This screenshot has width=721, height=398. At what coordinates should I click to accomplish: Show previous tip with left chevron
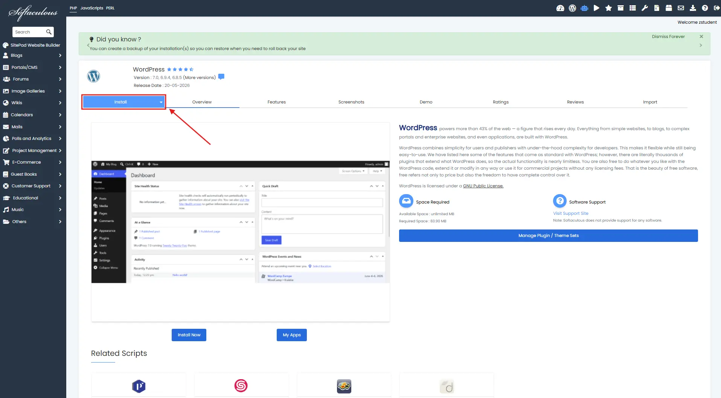coord(88,45)
